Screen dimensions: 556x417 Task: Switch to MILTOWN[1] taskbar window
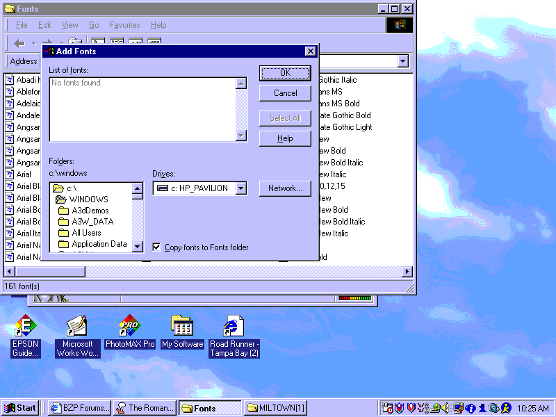click(275, 408)
